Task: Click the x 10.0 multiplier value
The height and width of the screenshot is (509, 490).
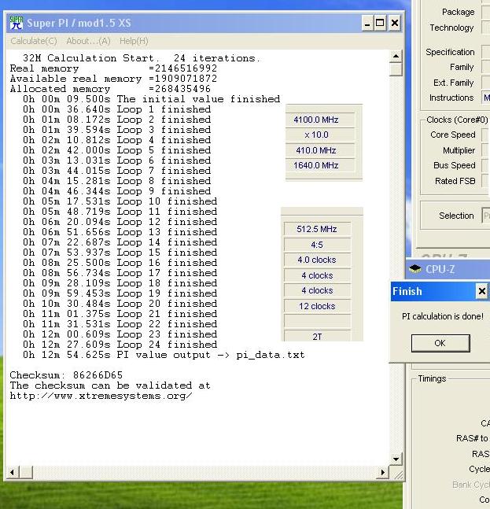Action: (316, 135)
